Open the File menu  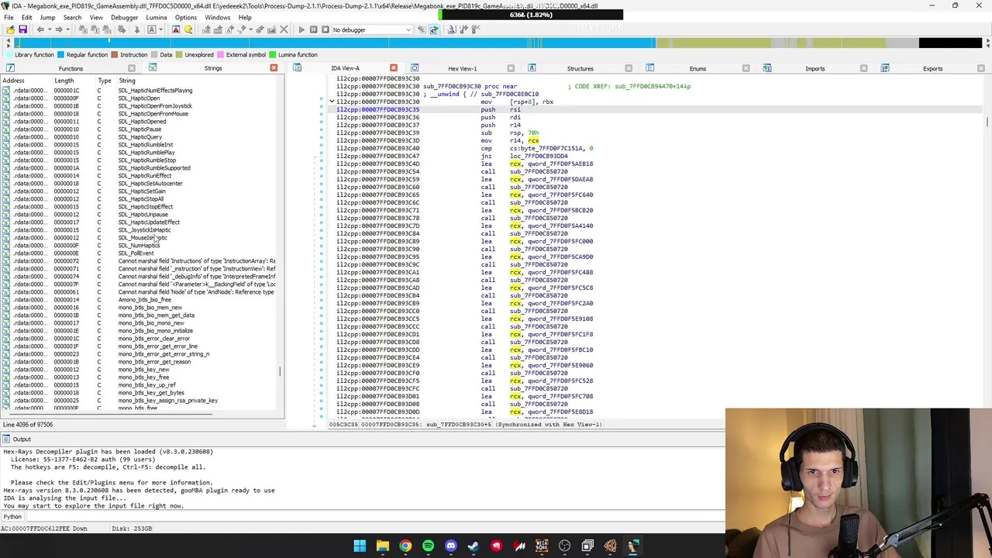point(9,17)
